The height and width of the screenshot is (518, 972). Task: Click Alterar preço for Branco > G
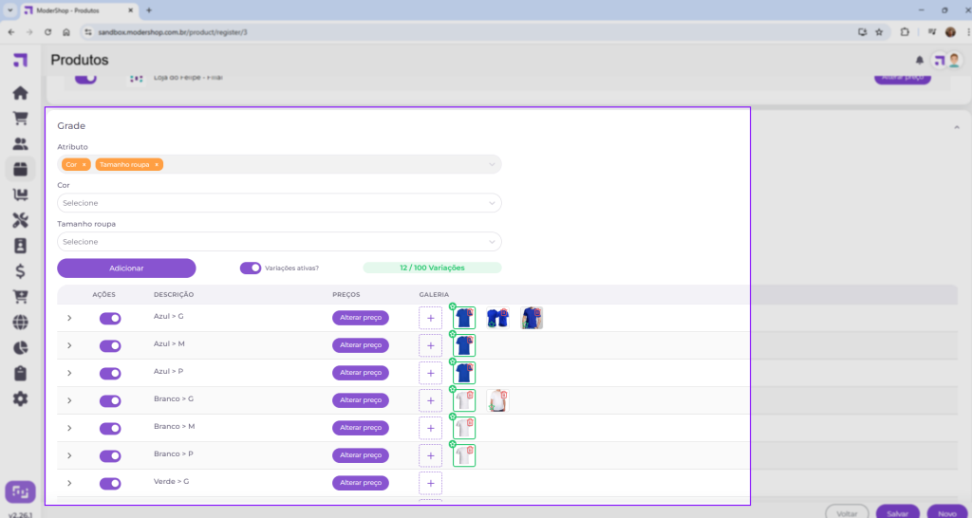click(360, 400)
